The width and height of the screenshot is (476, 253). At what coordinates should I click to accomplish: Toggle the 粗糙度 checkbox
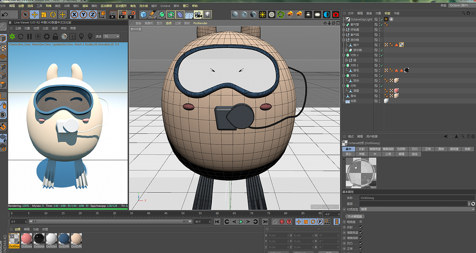(x=361, y=222)
